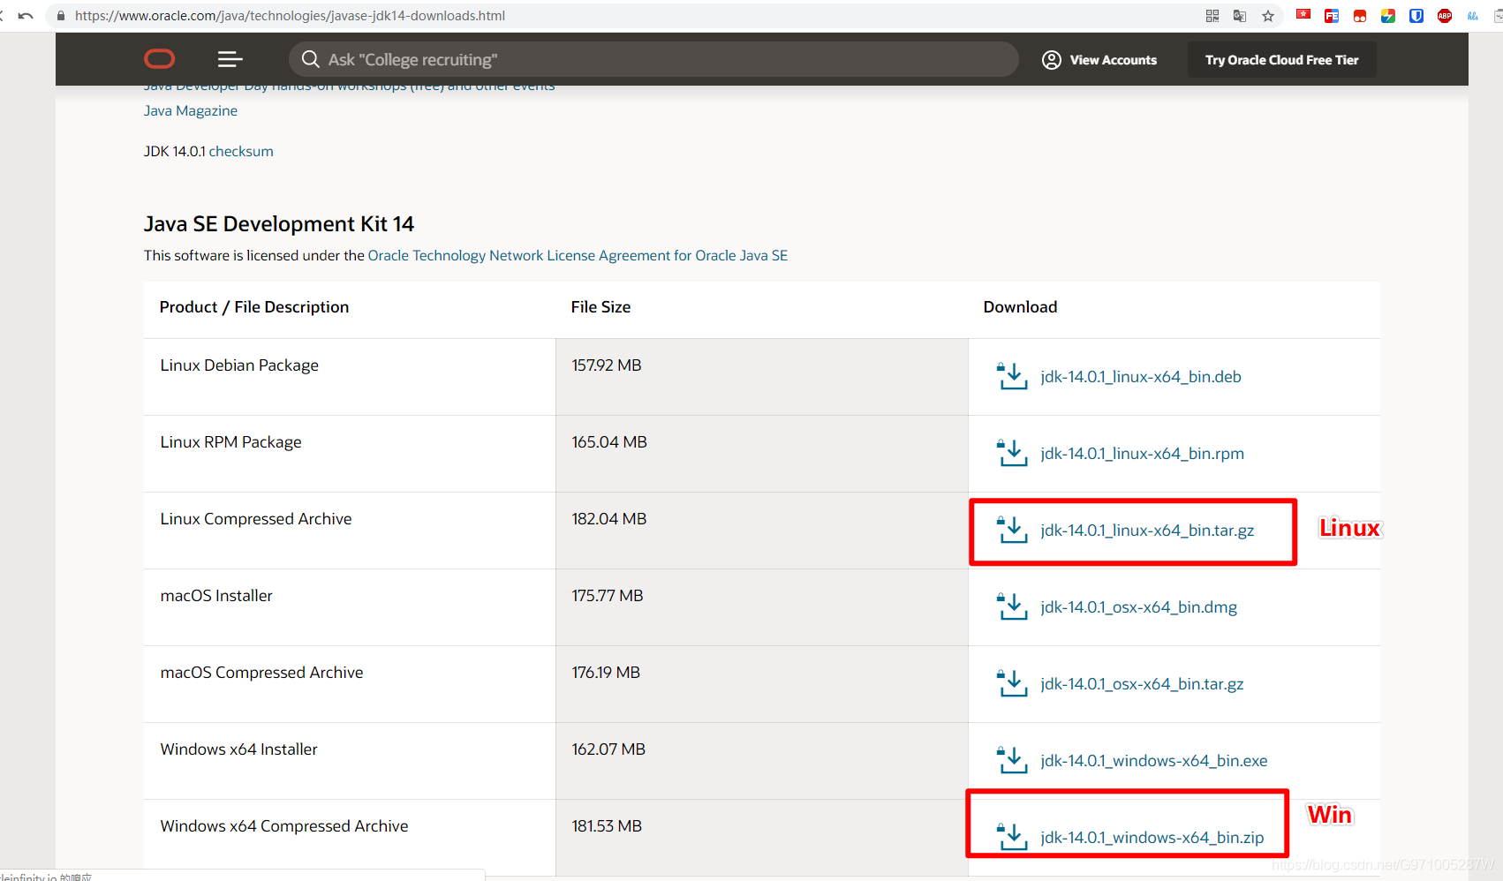
Task: Click the Google Translate extension icon
Action: [1239, 15]
